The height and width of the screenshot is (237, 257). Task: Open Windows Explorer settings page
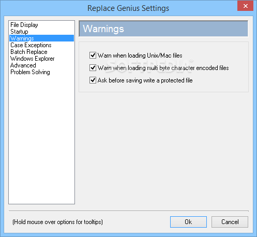point(33,59)
